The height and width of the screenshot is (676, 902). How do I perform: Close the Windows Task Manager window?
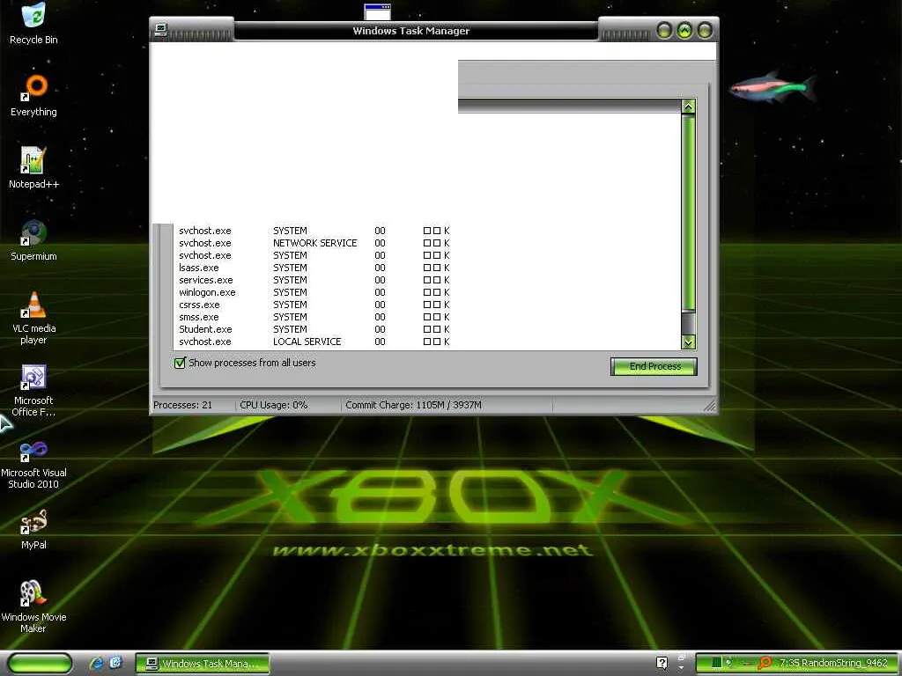[x=705, y=31]
